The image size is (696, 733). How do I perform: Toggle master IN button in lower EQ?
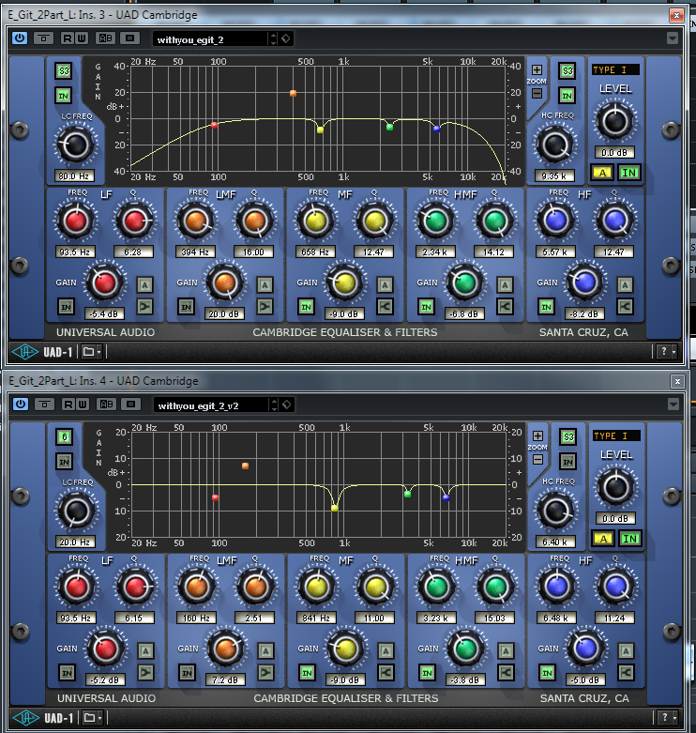tap(629, 539)
